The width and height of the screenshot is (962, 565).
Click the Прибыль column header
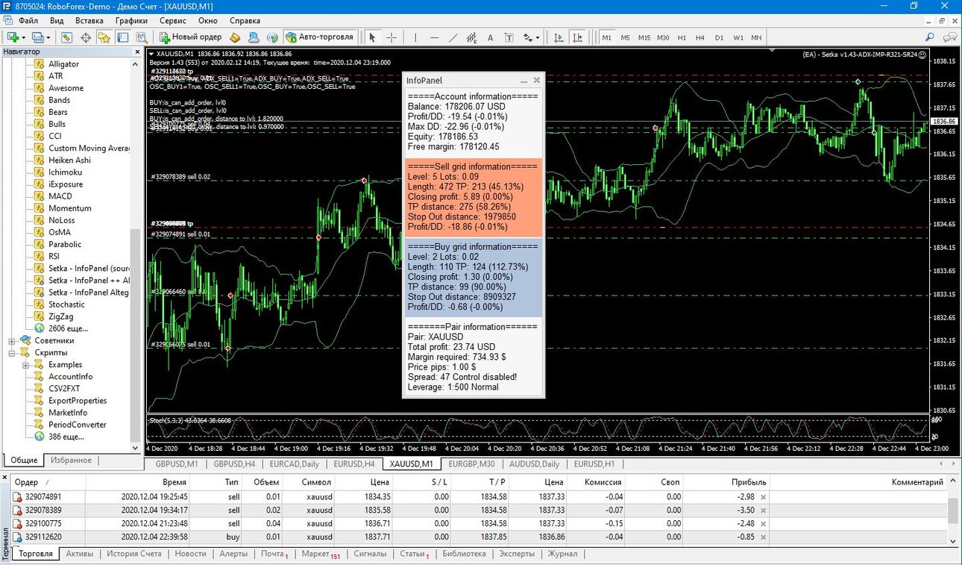tap(749, 482)
